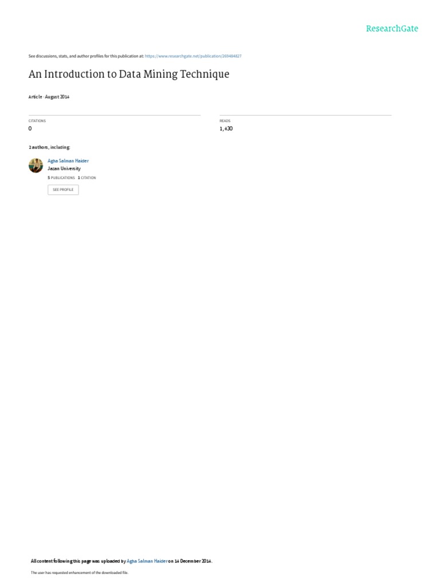Click the SEE PROFILE button
This screenshot has height=587, width=440.
click(x=63, y=190)
